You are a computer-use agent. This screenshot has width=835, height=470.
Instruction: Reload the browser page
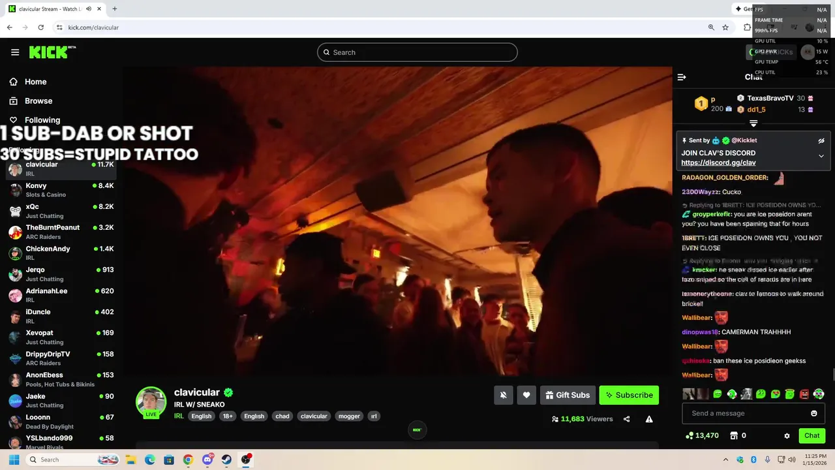click(x=40, y=27)
